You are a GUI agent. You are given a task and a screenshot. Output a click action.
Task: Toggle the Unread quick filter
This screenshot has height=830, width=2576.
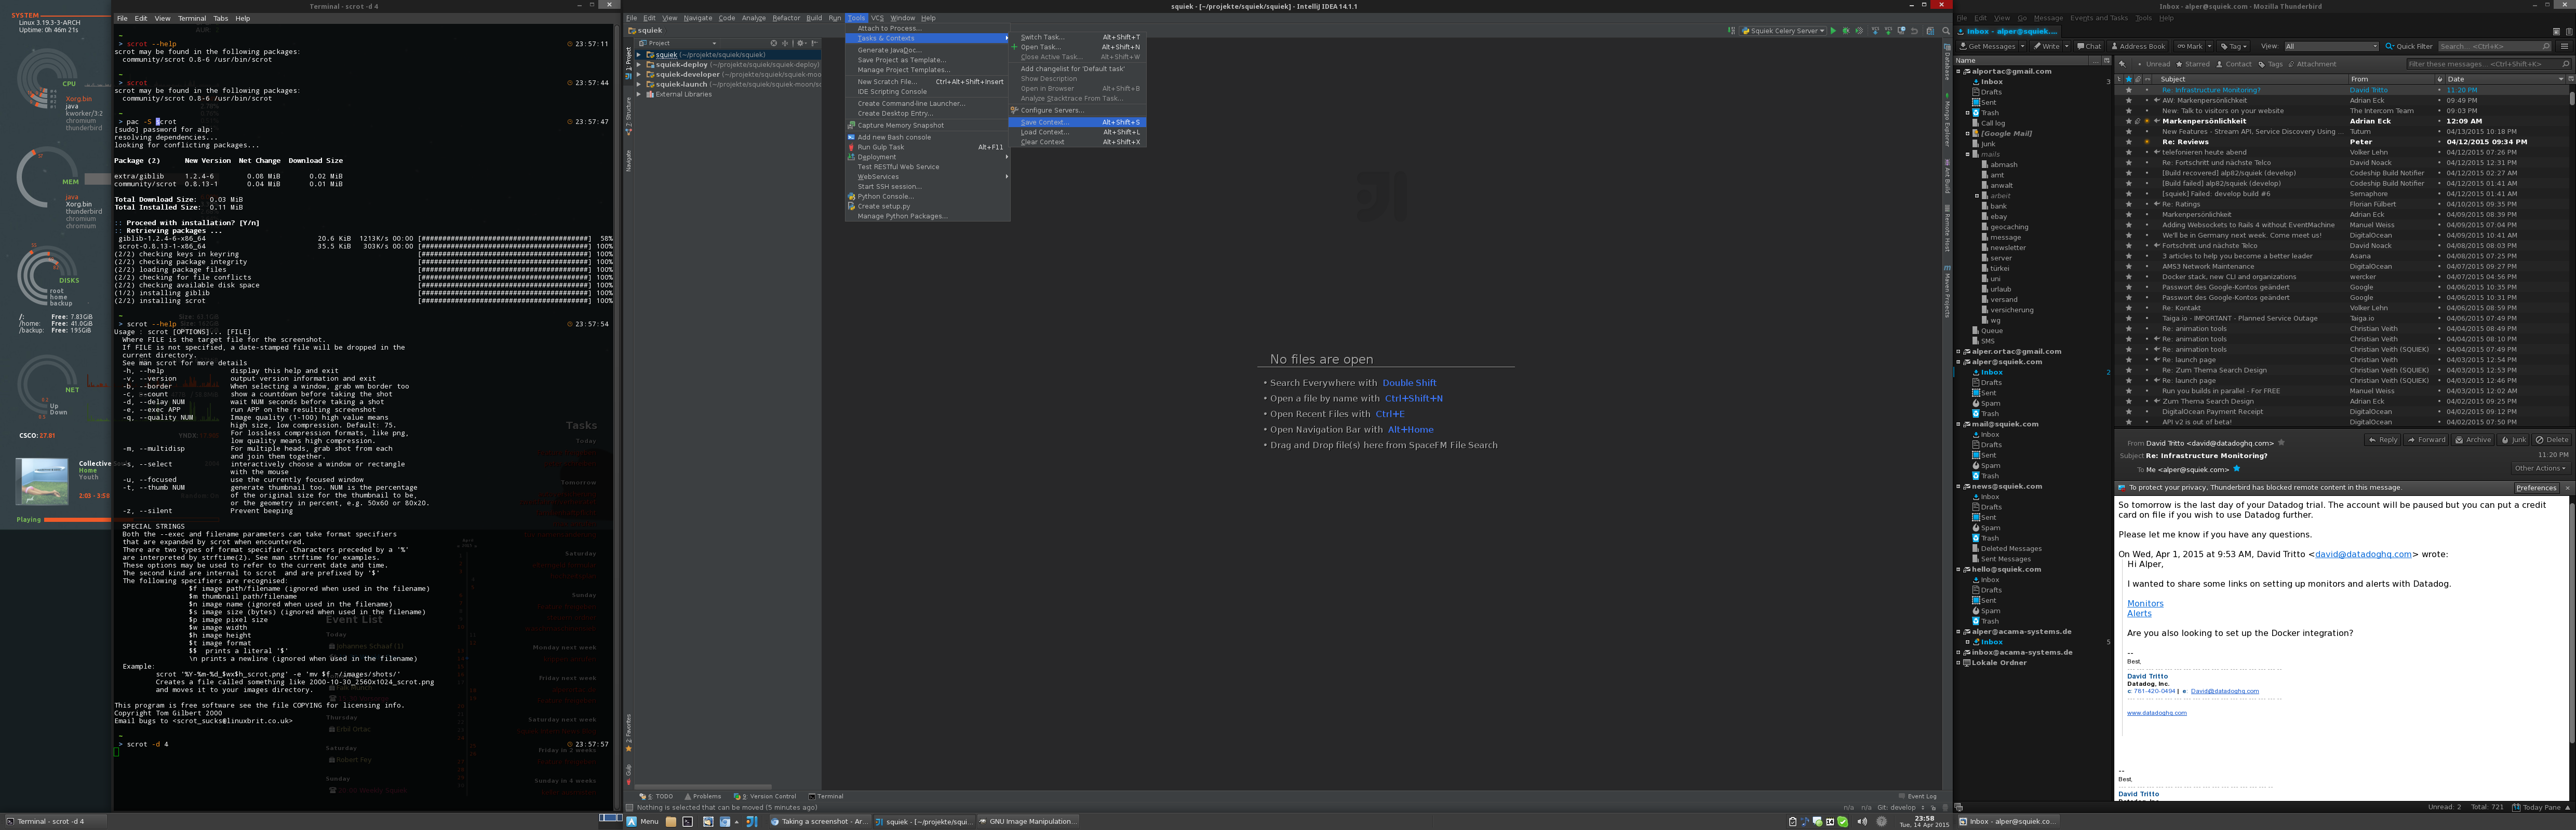[x=2154, y=64]
